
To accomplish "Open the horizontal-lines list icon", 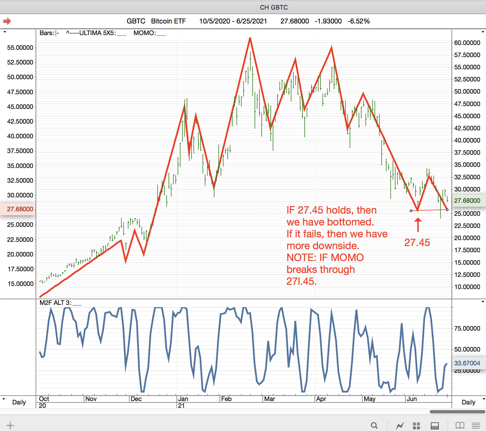I will [476, 425].
